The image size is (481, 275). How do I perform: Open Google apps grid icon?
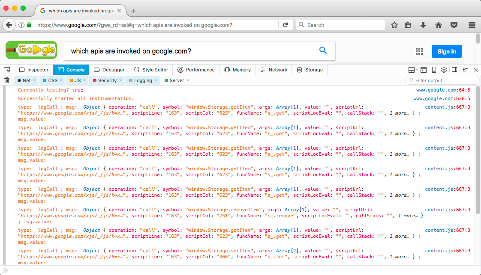[419, 51]
